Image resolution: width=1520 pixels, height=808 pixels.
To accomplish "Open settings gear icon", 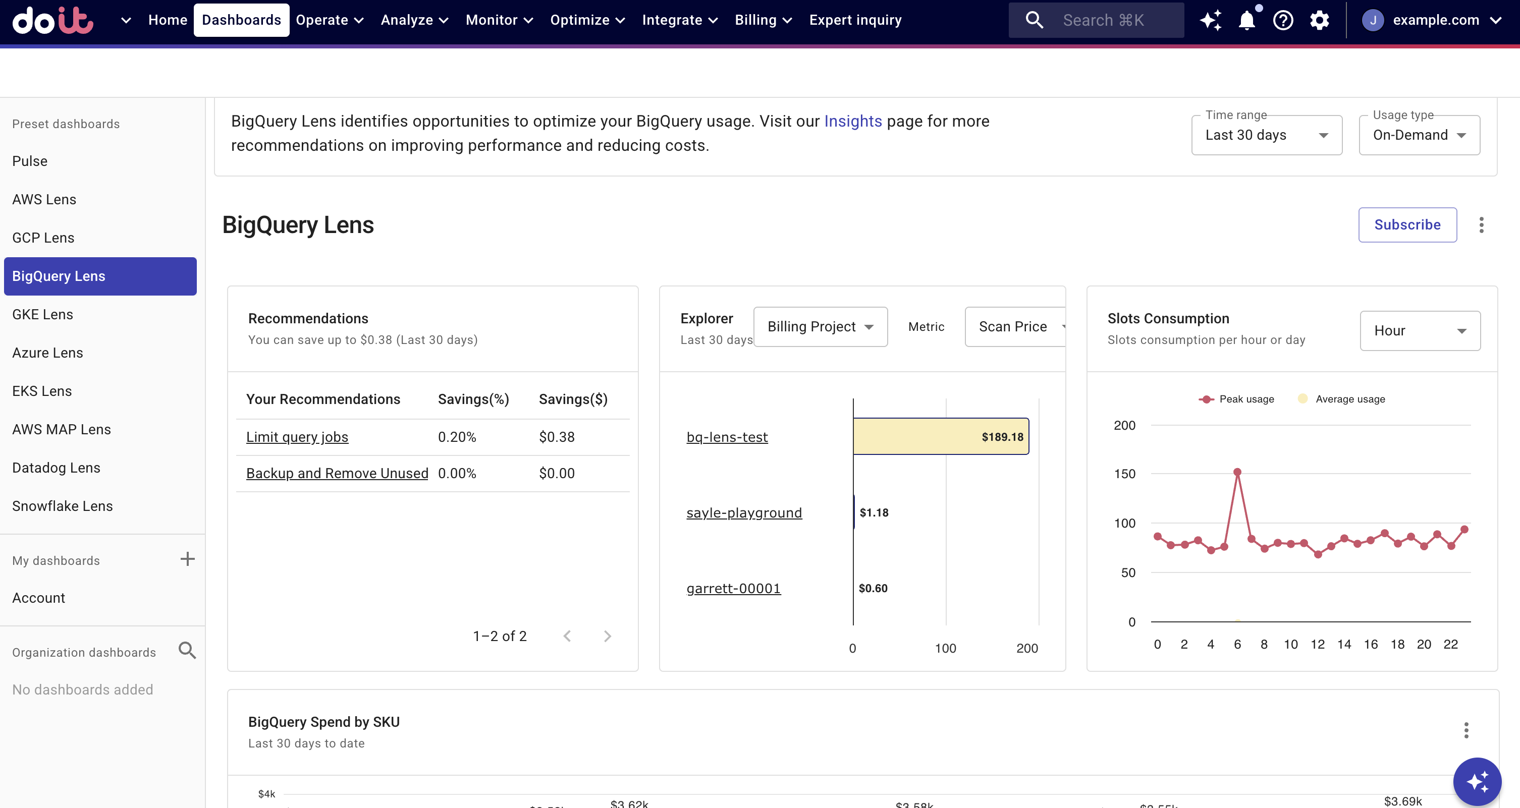I will click(1319, 20).
